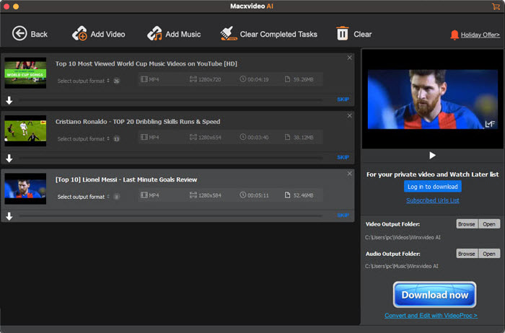Viewport: 505px width, 333px height.
Task: Click the yellow minimize window button
Action: (16, 6)
